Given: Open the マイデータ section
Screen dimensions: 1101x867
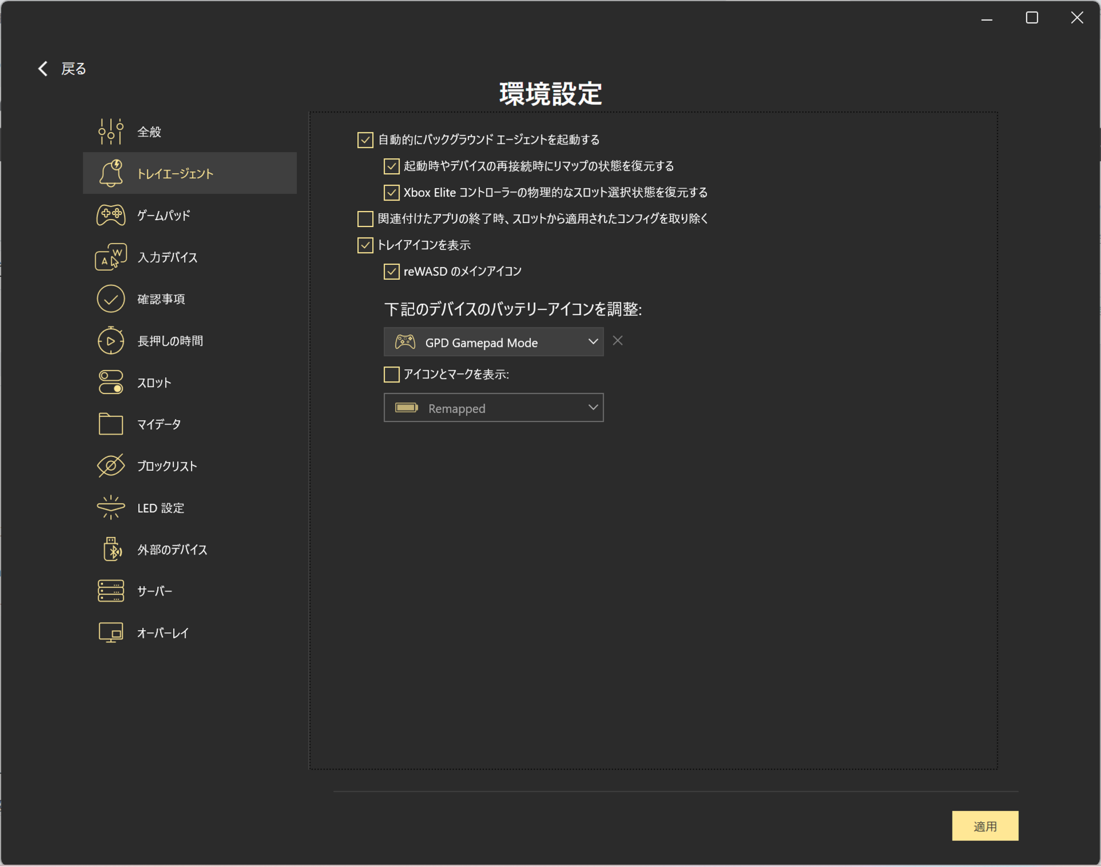Looking at the screenshot, I should [x=111, y=424].
